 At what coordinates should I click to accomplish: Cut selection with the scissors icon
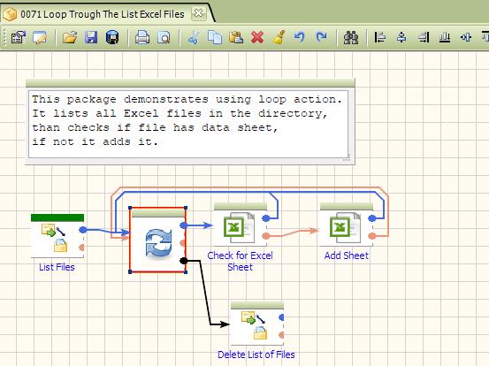click(194, 37)
